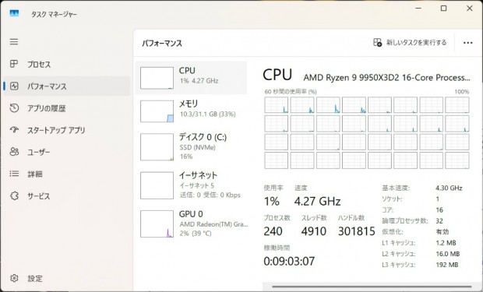Click the イーサネット resource label
This screenshot has width=483, height=292.
point(198,175)
